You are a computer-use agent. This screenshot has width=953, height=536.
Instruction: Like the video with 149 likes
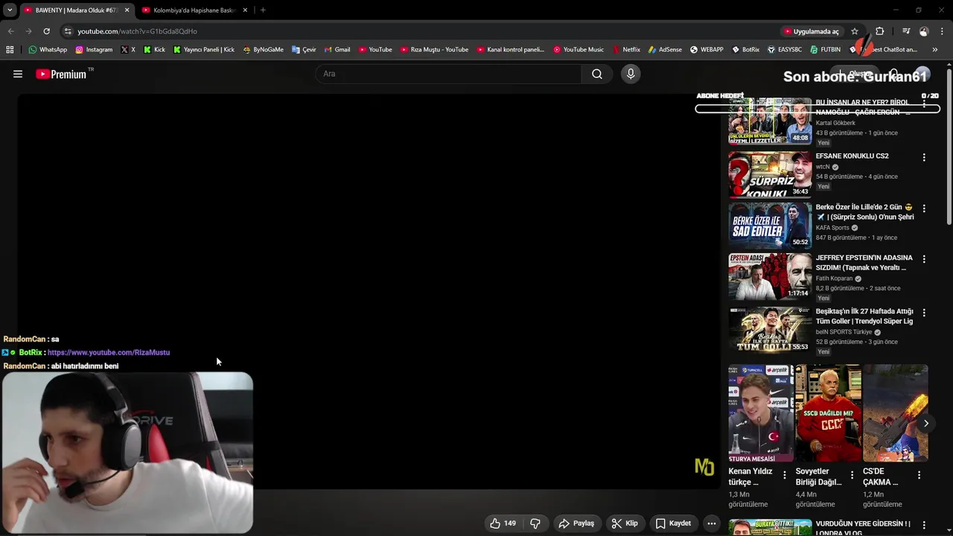(x=503, y=523)
